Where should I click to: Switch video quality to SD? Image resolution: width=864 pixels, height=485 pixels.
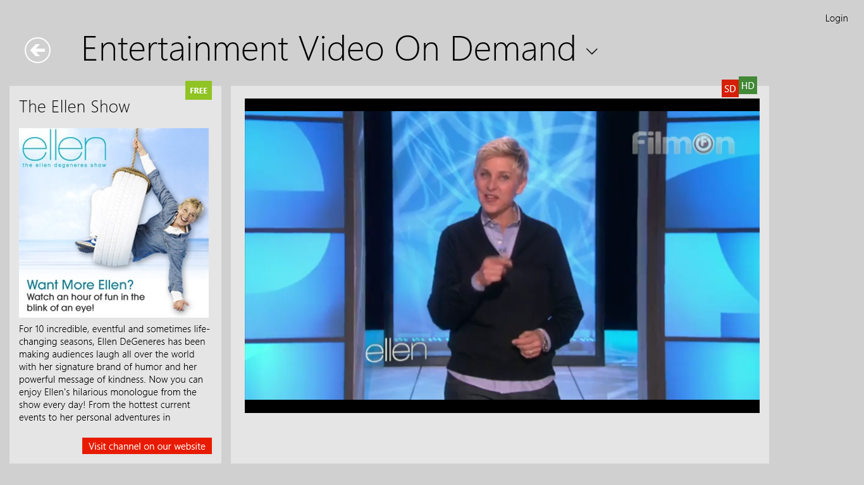coord(730,88)
